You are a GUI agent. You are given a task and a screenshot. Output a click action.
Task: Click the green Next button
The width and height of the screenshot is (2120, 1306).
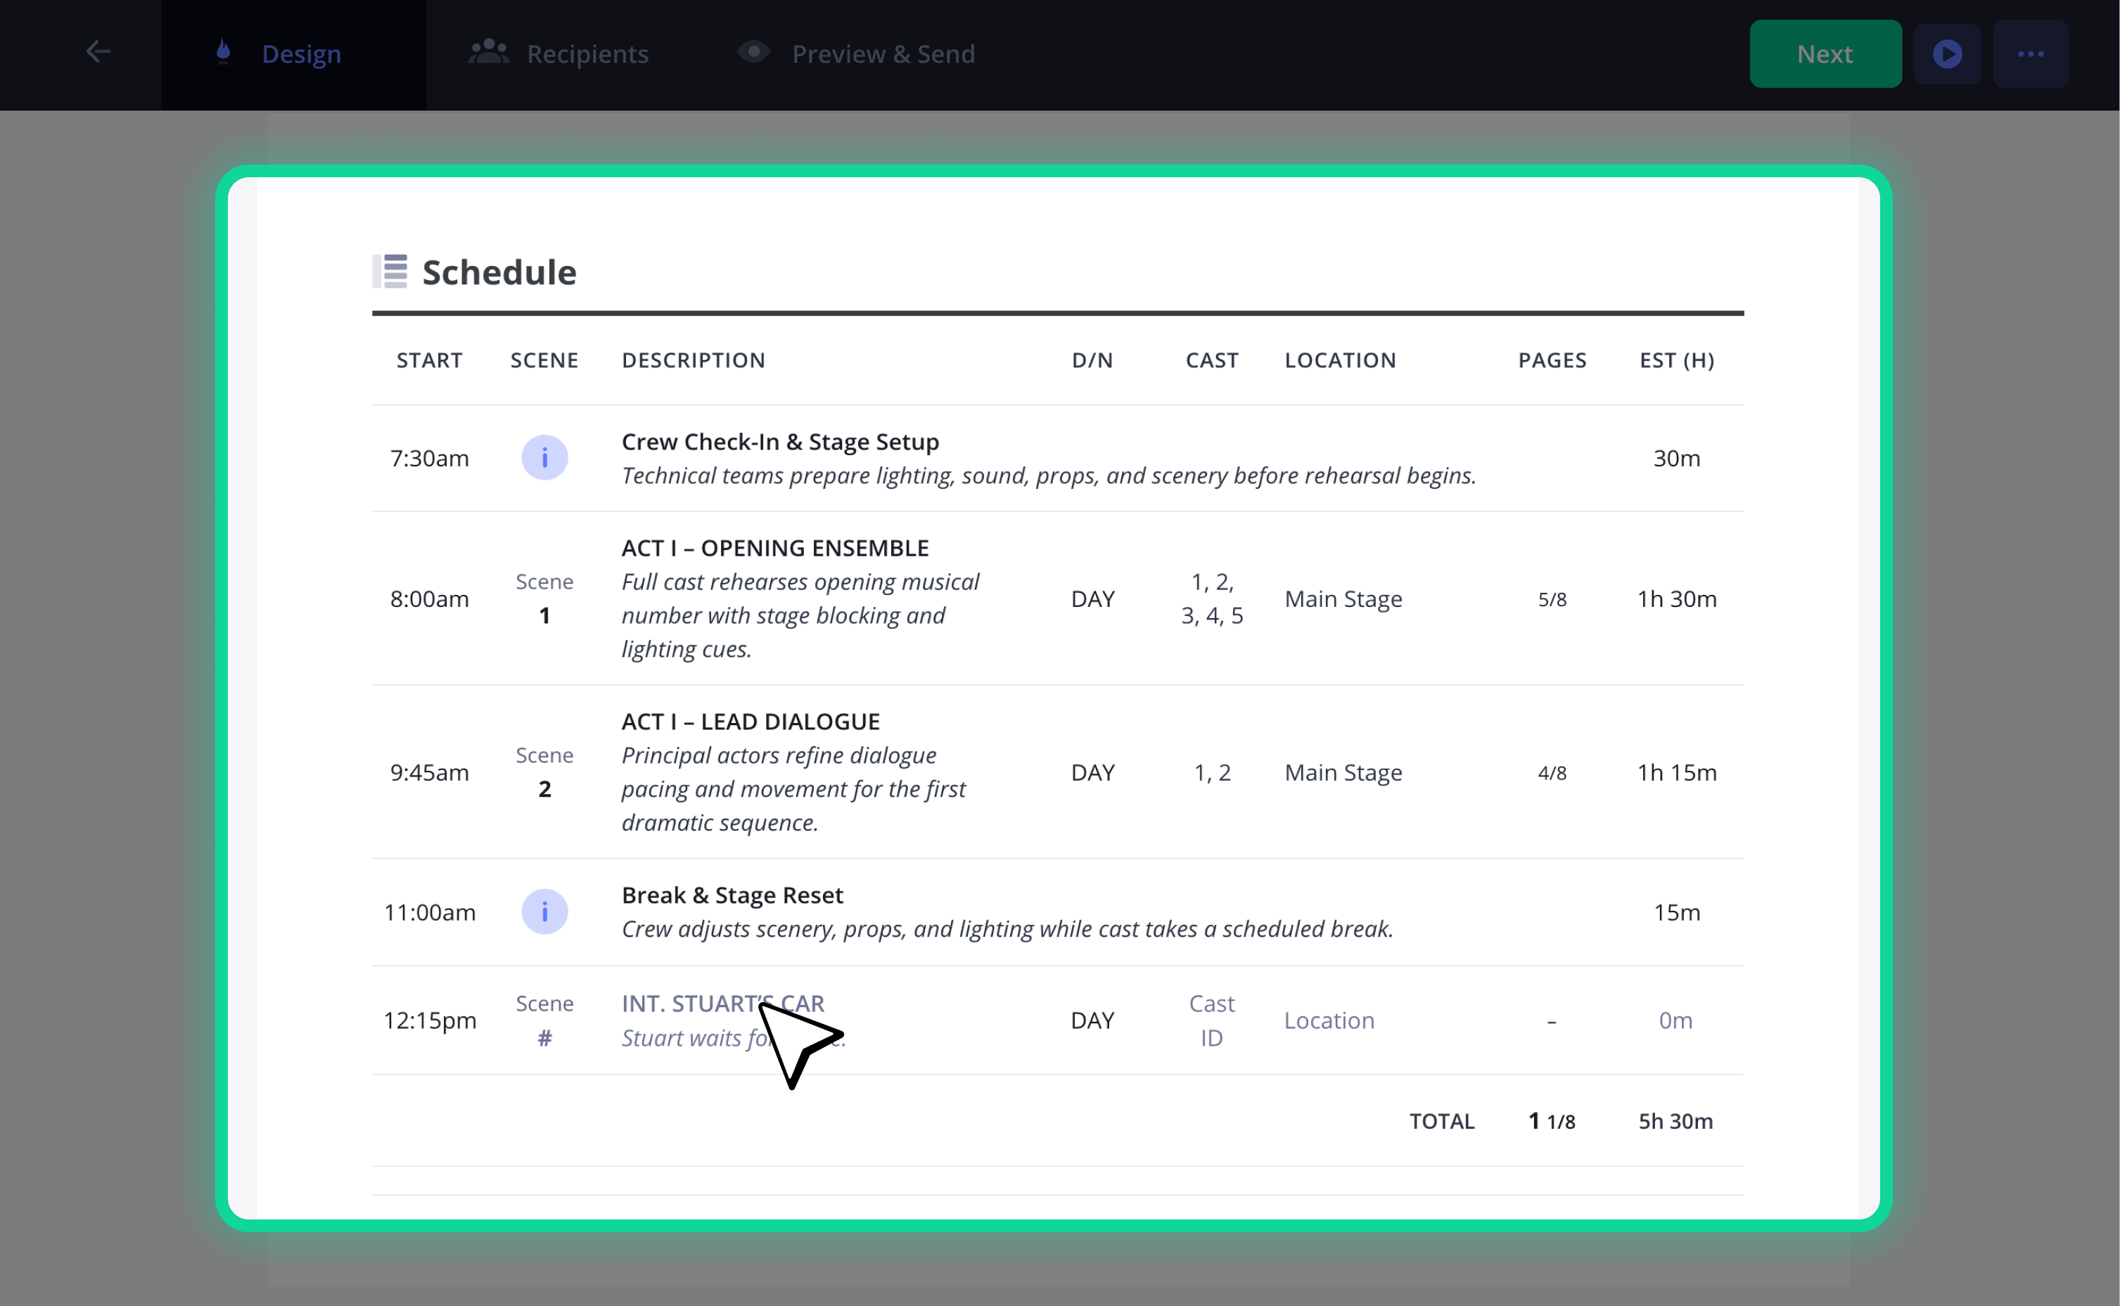[1825, 53]
